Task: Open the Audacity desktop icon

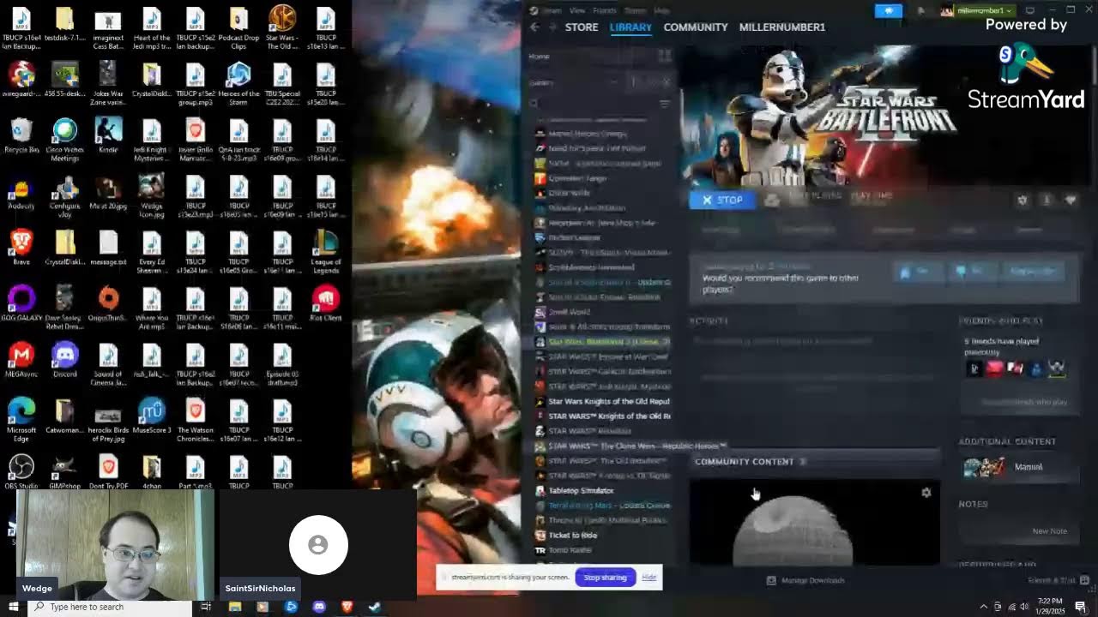Action: pyautogui.click(x=21, y=192)
